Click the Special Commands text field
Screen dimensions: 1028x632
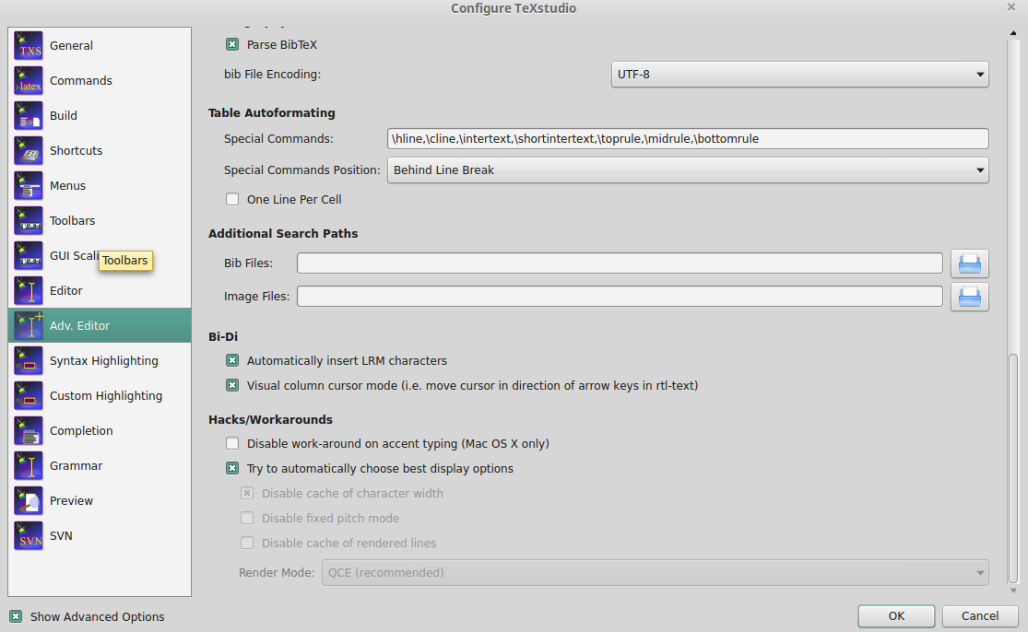[x=688, y=139]
